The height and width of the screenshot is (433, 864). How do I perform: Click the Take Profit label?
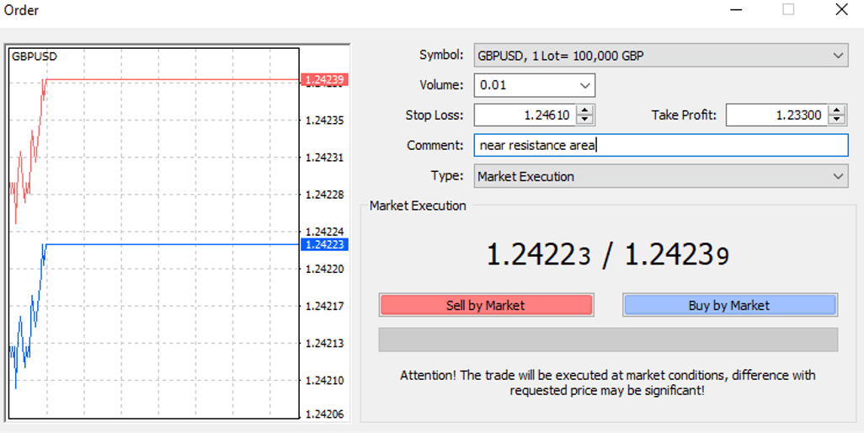684,115
